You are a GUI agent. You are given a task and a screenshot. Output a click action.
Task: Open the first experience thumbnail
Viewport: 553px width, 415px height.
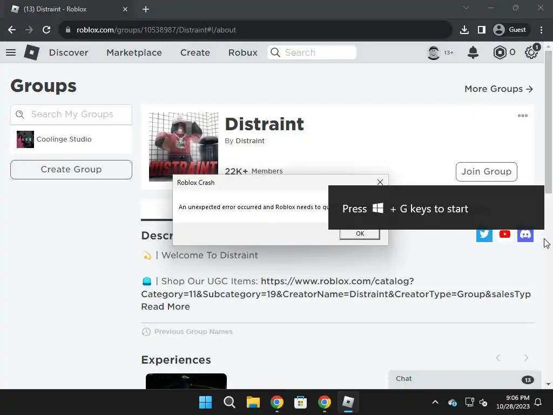click(186, 381)
